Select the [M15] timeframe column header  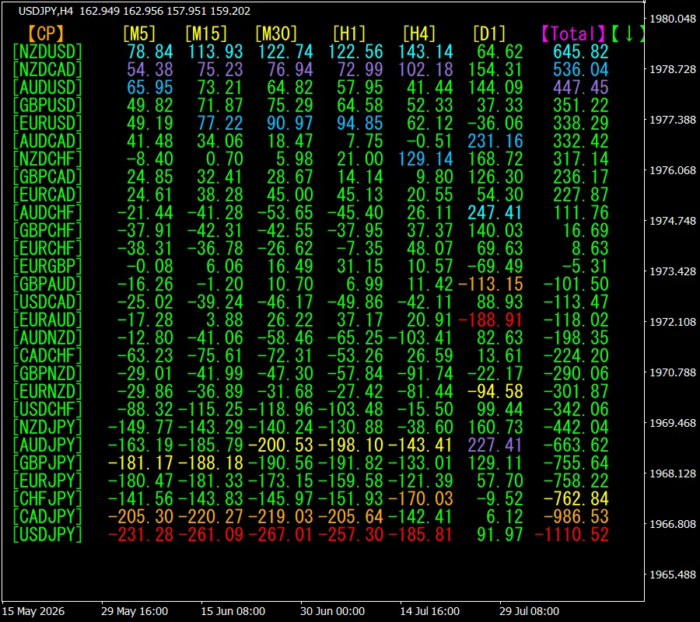click(206, 34)
